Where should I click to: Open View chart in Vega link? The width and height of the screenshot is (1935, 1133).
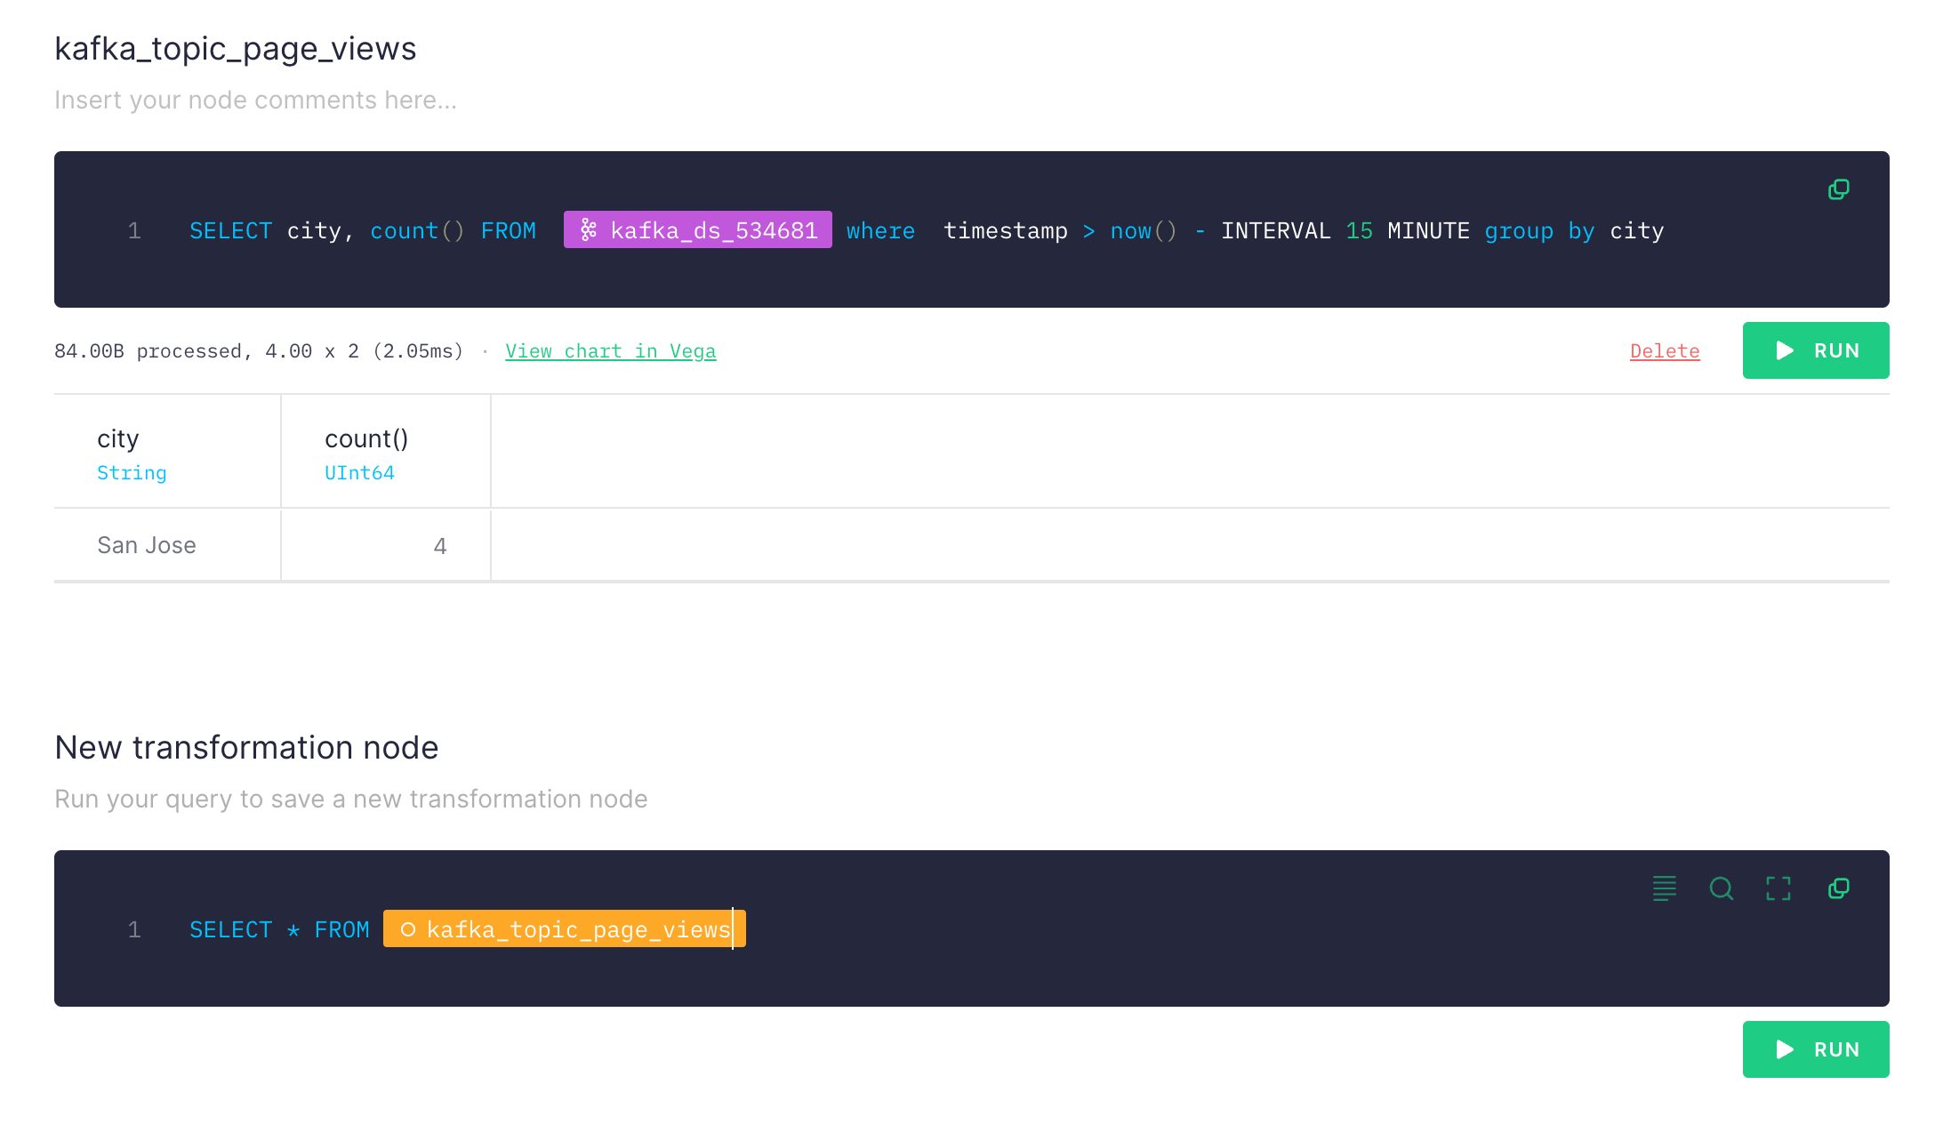click(610, 351)
